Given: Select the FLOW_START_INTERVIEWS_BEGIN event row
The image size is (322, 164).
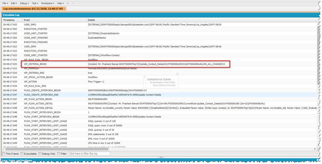Looking at the screenshot, I should coord(159,112).
